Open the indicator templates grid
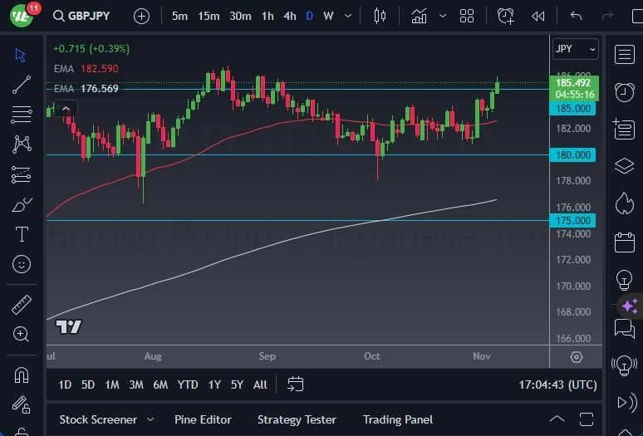This screenshot has height=436, width=643. pos(467,16)
